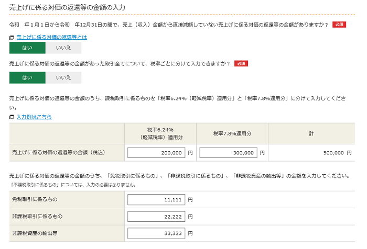367x249 pixels.
Task: Focus the 非課税取引に係るもの input field
Action: (x=156, y=216)
